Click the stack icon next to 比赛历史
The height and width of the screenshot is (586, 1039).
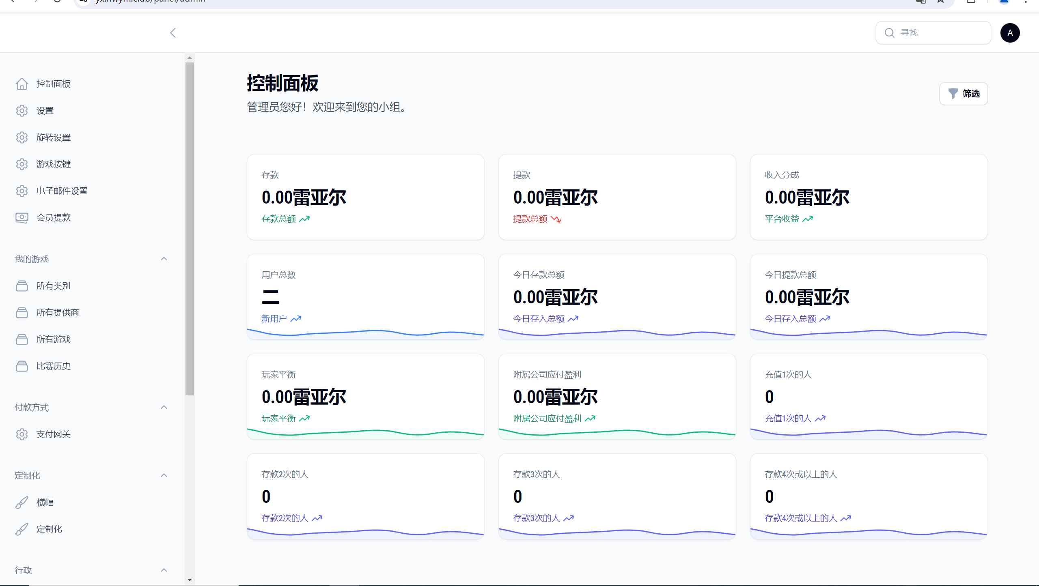coord(22,366)
